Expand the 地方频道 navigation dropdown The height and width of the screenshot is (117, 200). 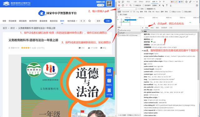(72, 21)
